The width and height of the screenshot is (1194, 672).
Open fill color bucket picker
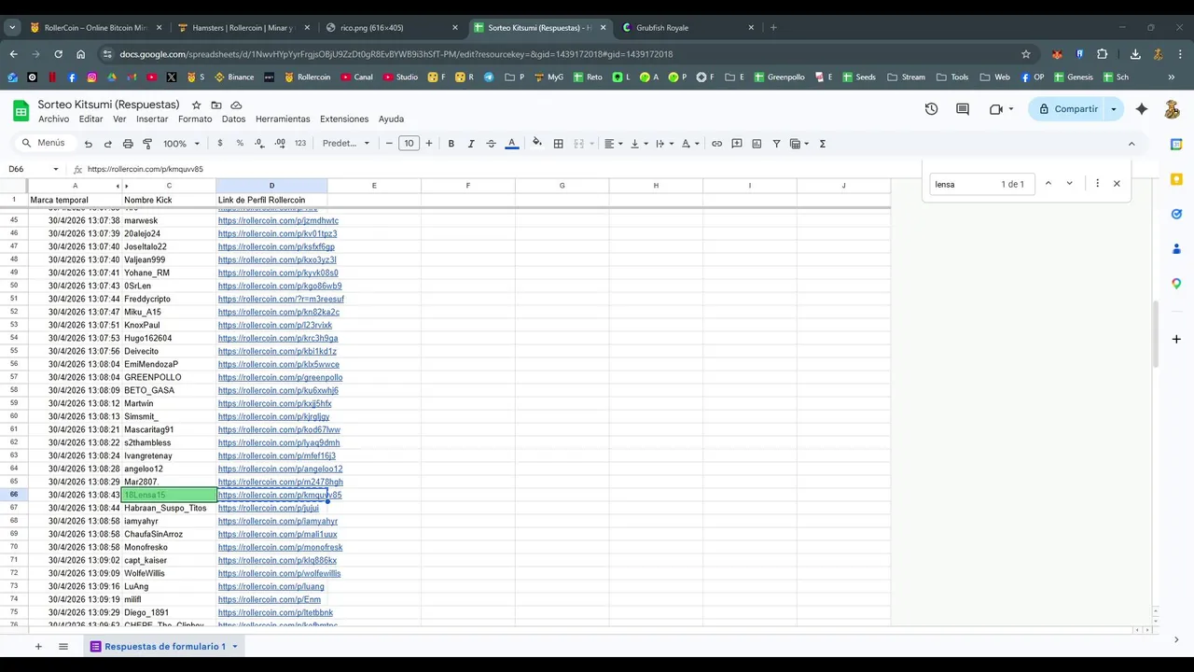536,144
